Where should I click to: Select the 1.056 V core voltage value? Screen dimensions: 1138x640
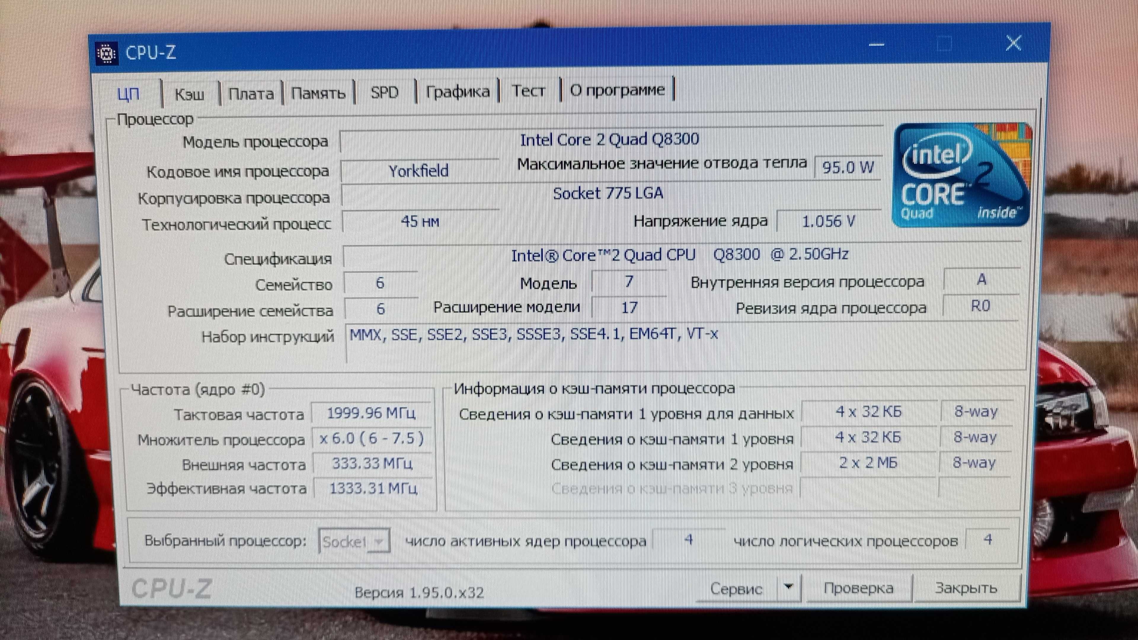pyautogui.click(x=828, y=221)
